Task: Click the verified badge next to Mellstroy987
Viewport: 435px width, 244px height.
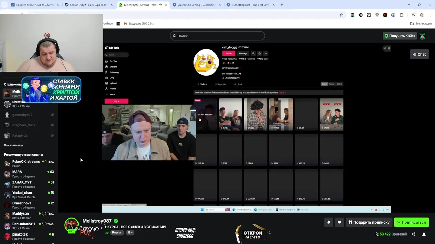Action: [x=116, y=221]
